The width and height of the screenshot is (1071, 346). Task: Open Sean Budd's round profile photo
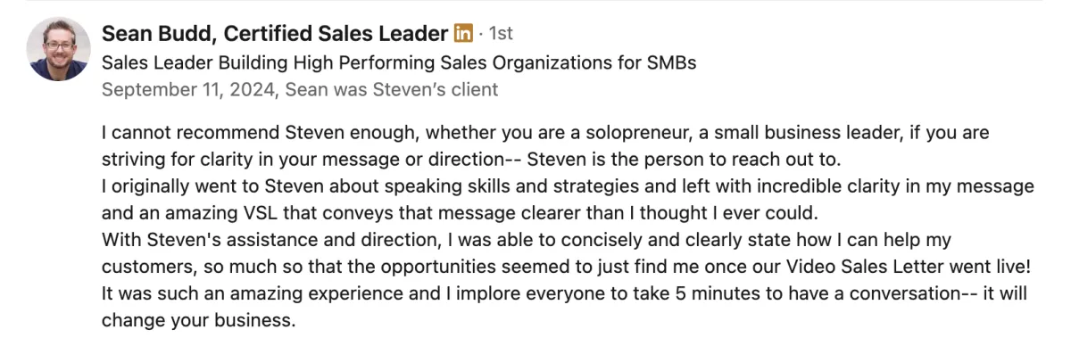tap(59, 49)
